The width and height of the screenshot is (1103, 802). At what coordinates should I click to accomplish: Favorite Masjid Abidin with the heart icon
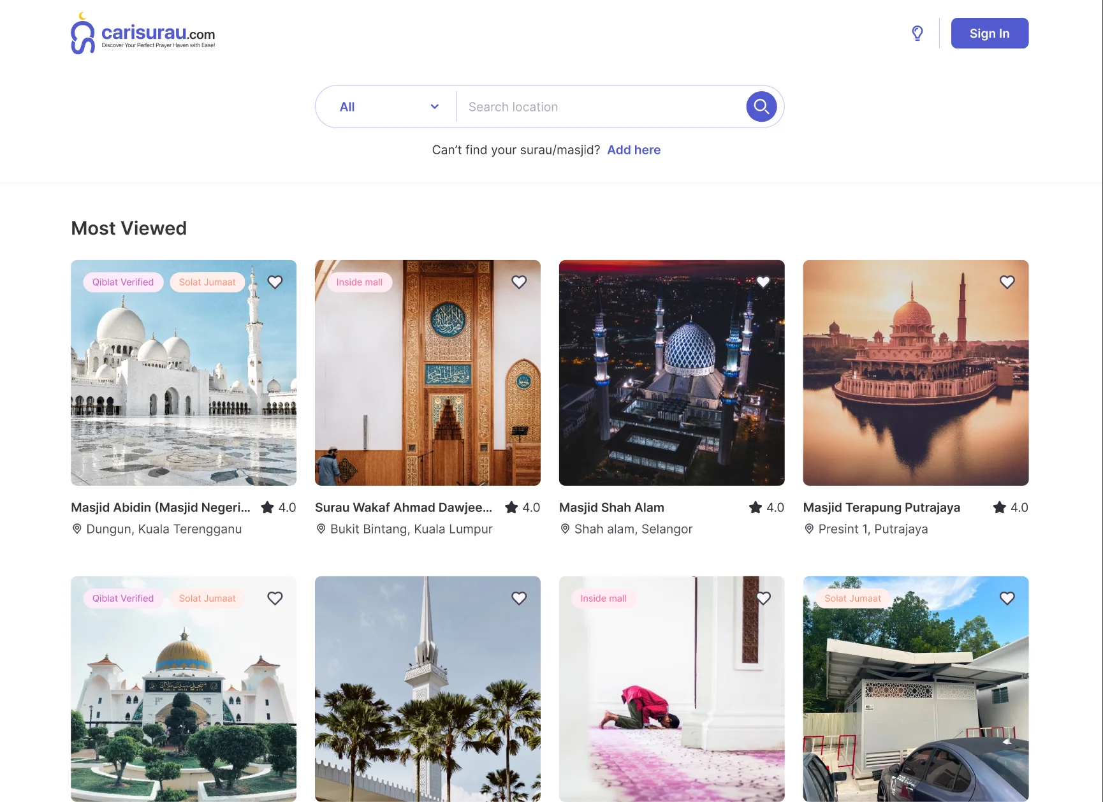tap(275, 282)
